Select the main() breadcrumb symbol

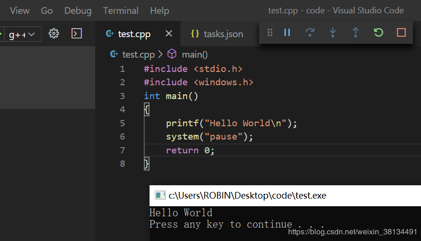click(194, 54)
